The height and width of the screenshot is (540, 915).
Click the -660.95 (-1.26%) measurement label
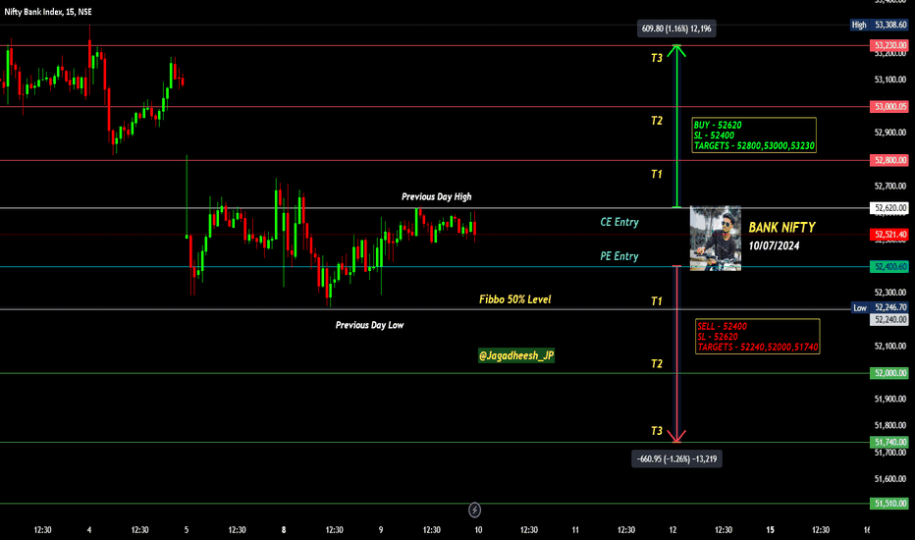click(x=676, y=459)
